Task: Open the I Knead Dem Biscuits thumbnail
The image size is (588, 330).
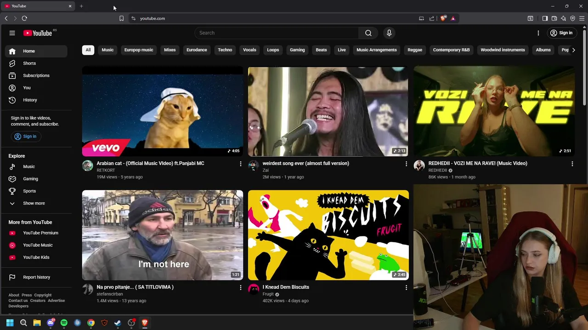Action: coord(328,235)
